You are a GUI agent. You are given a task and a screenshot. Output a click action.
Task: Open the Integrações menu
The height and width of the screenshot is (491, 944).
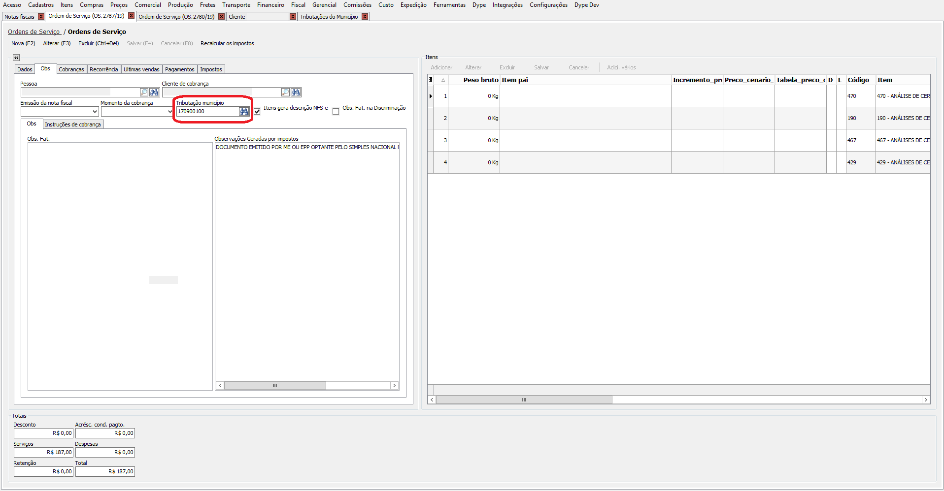tap(507, 5)
